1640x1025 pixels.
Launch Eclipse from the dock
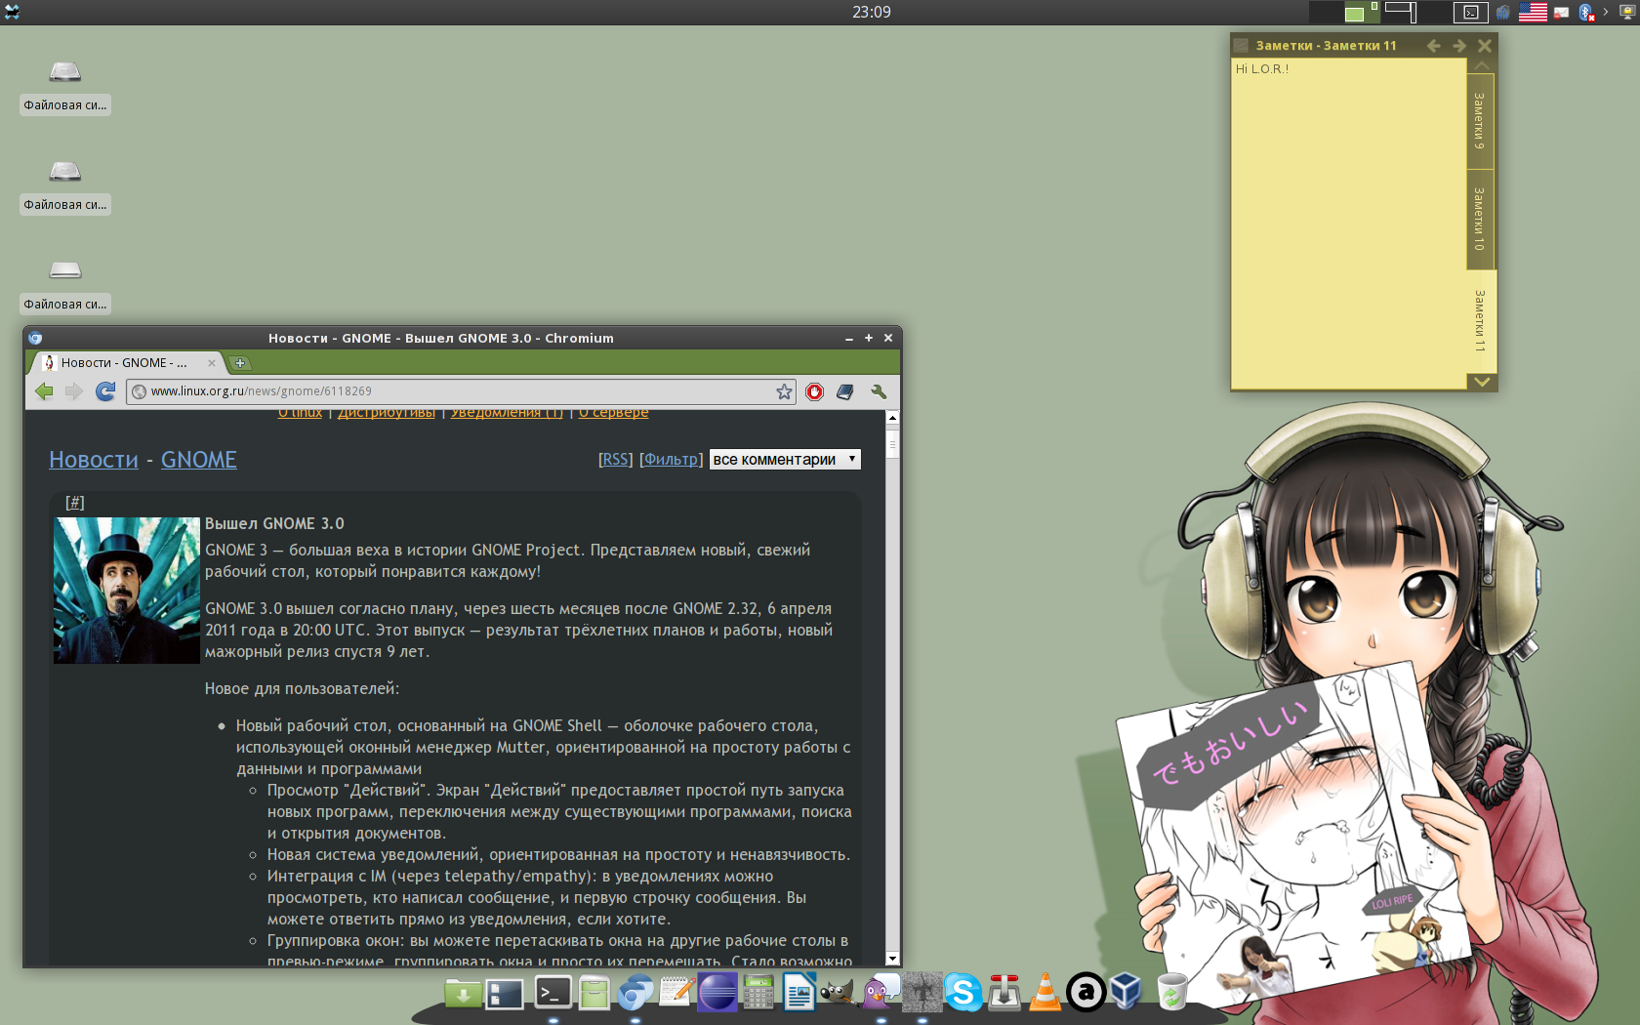[x=717, y=993]
